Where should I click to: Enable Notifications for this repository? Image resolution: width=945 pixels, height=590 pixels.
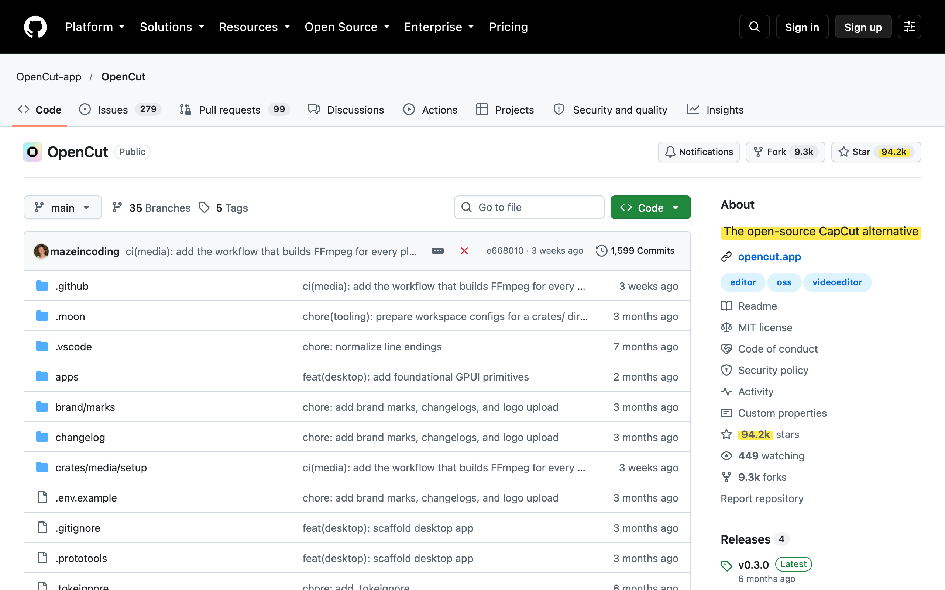point(698,152)
